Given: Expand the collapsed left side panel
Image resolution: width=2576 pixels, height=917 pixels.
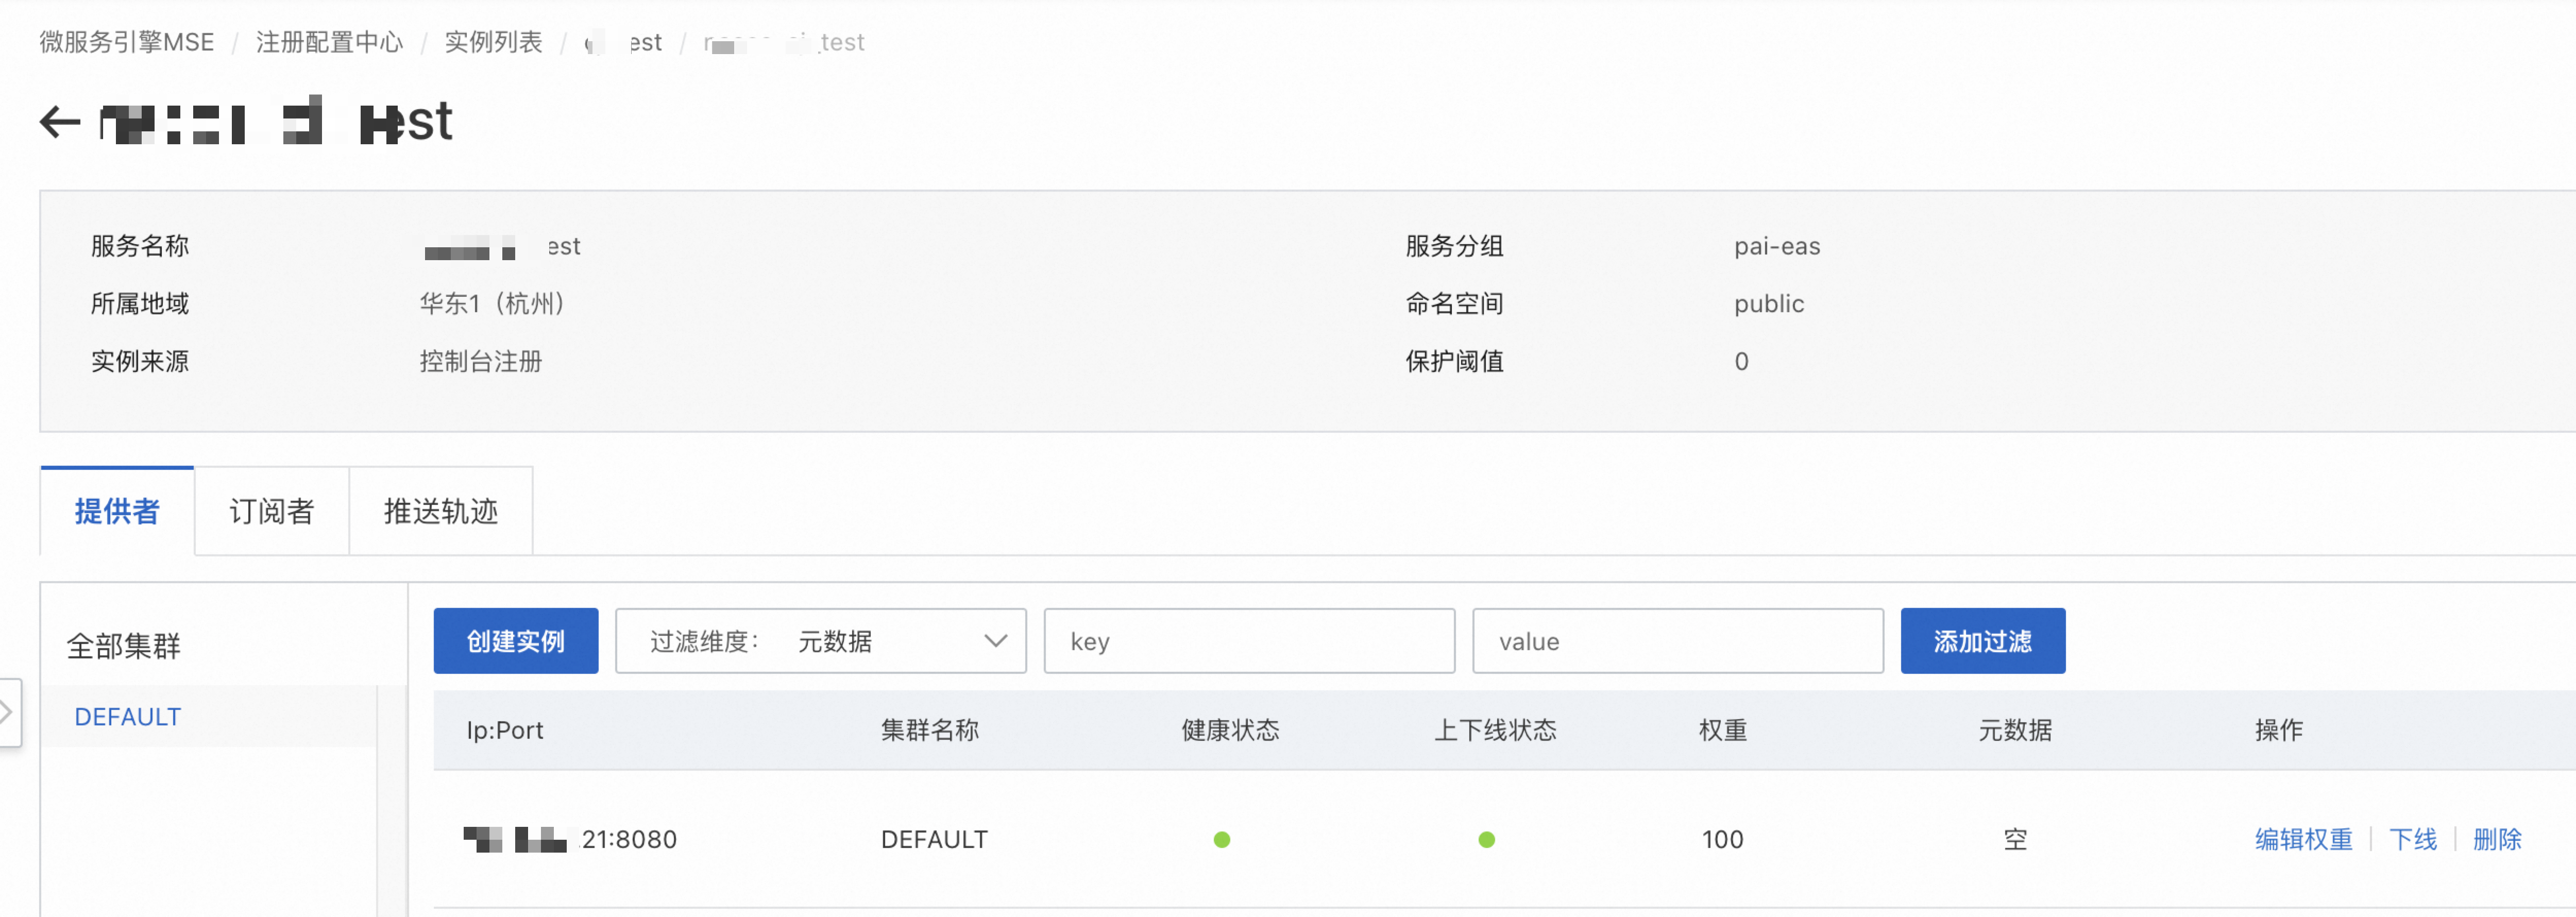Looking at the screenshot, I should pyautogui.click(x=8, y=712).
